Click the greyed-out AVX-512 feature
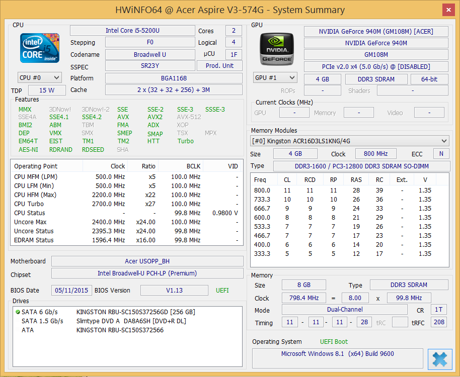The width and height of the screenshot is (460, 377). click(189, 117)
